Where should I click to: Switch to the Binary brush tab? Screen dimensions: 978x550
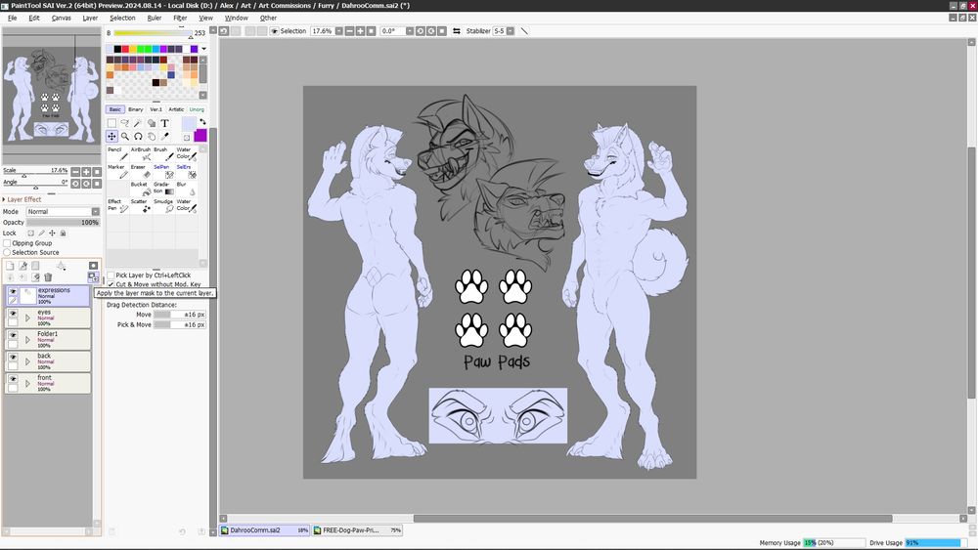135,109
